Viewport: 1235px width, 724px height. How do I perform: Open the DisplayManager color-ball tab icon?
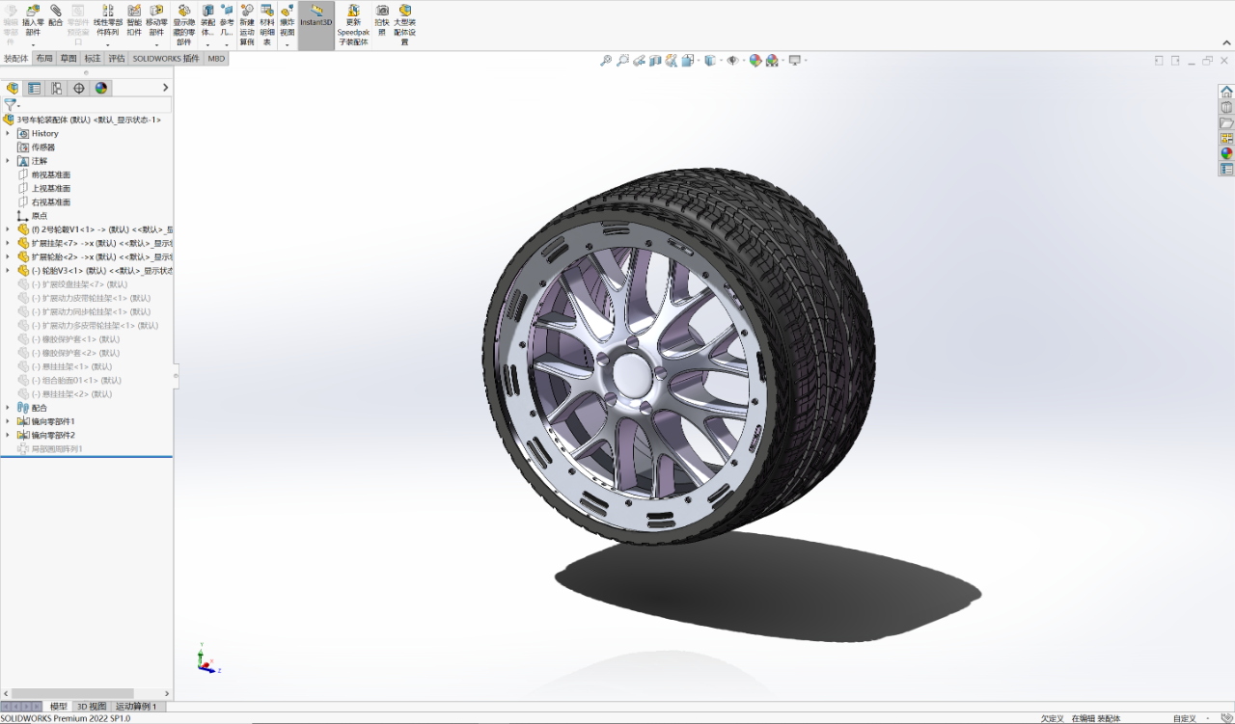point(101,88)
